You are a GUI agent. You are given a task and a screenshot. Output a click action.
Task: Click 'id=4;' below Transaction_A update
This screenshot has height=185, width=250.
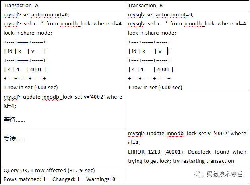click(10, 106)
